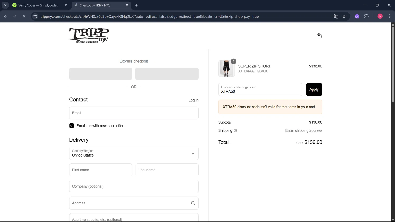
Task: Close the Verify Codes SimplyCodes tab
Action: click(66, 5)
